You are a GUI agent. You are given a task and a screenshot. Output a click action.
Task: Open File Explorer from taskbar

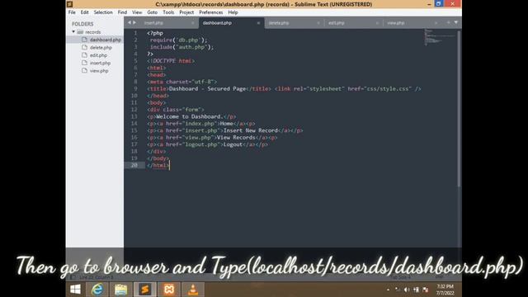tap(121, 290)
